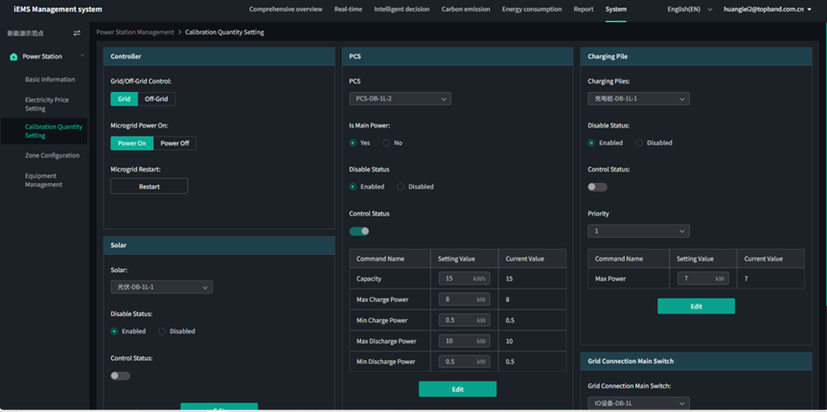Expand the Charging Pile Priority dropdown

pos(638,231)
